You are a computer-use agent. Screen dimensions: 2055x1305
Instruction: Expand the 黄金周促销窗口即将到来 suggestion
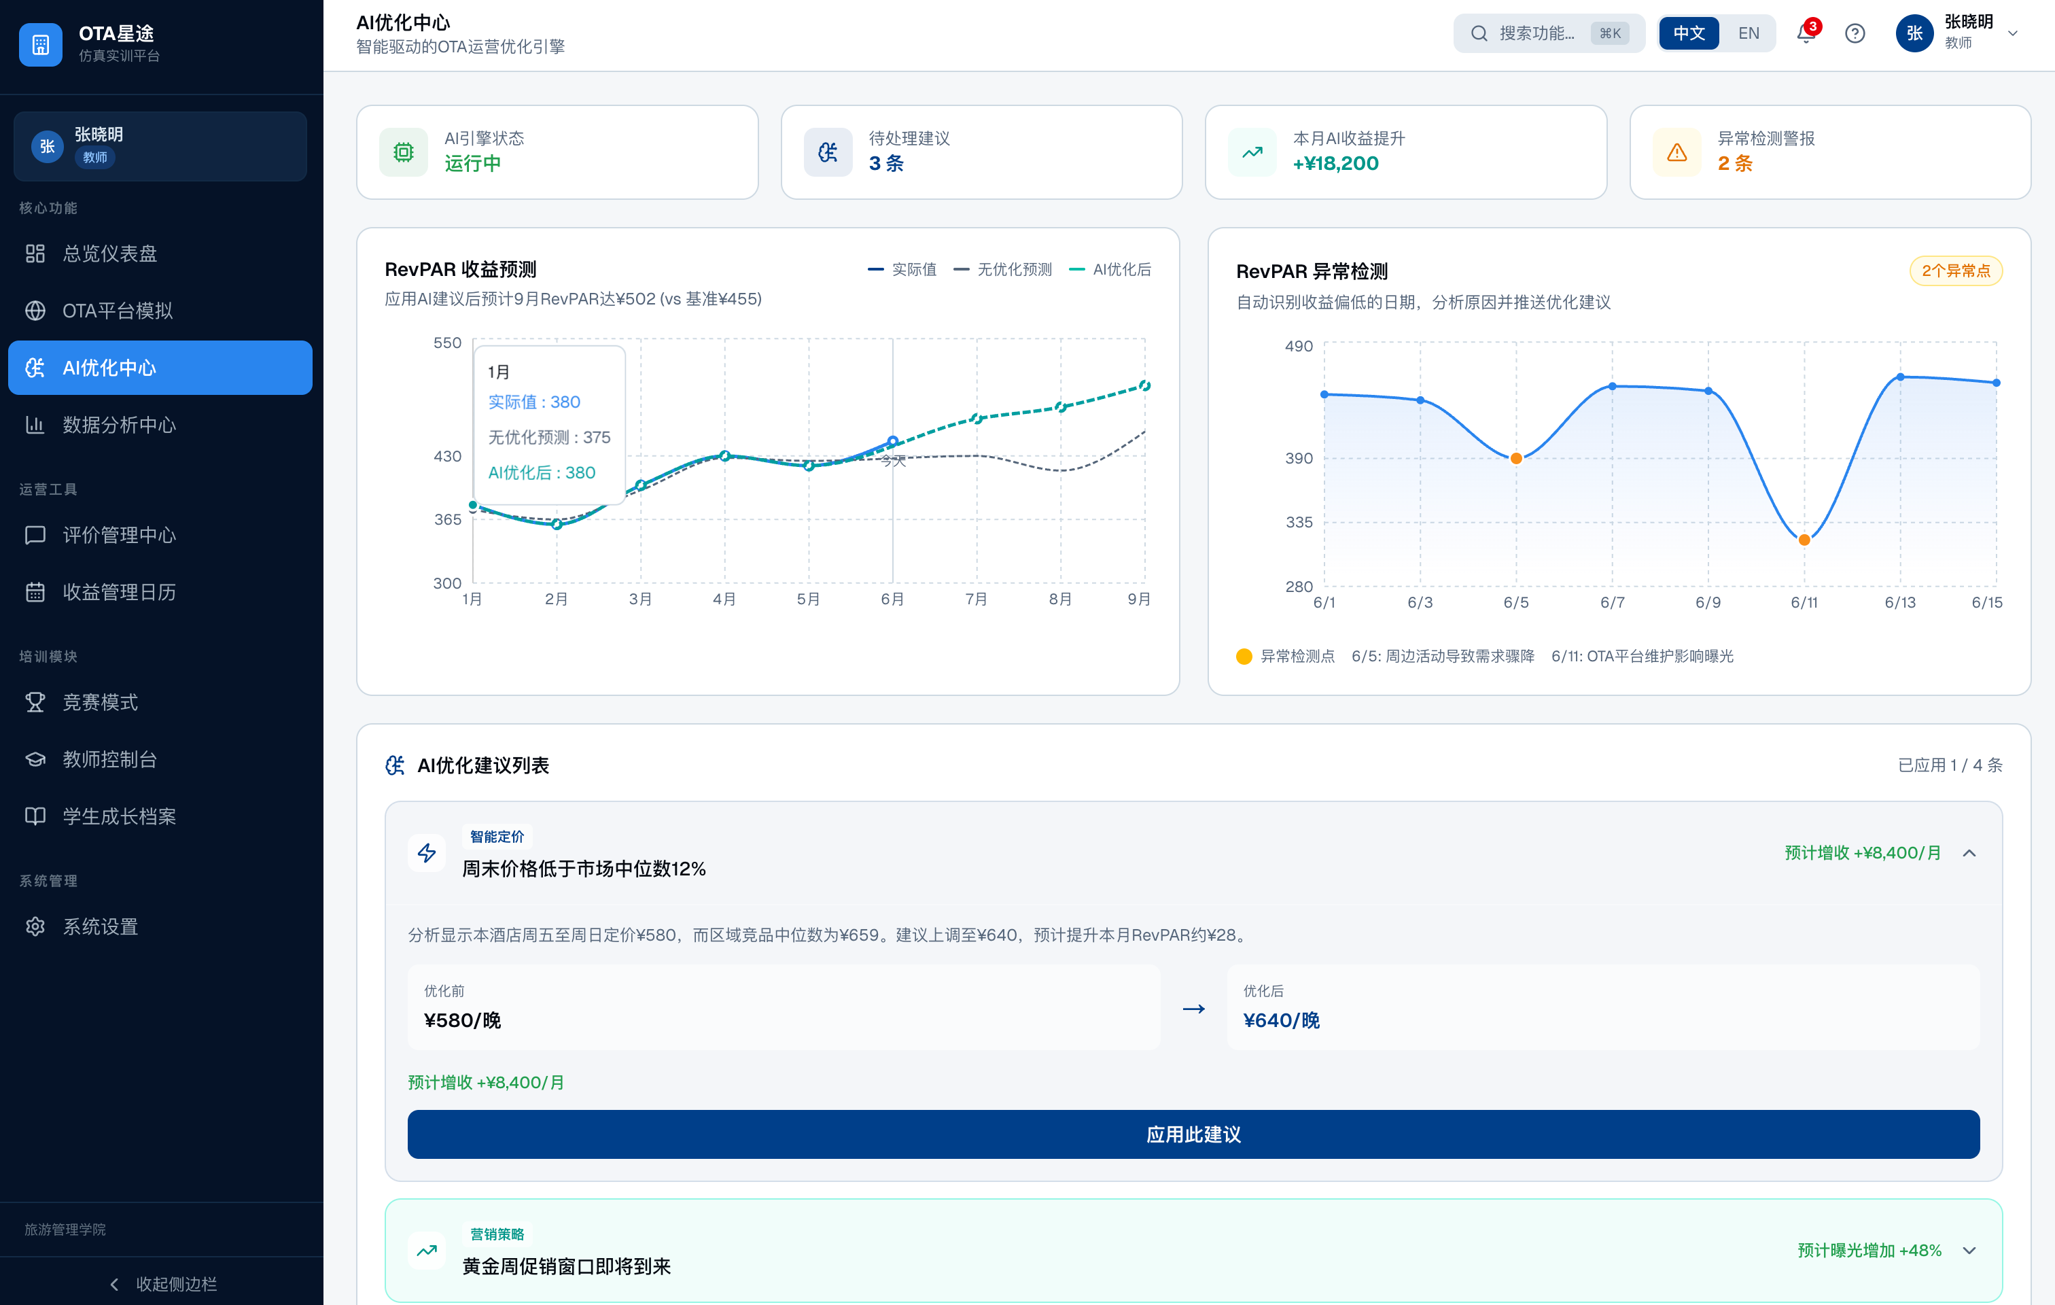(1969, 1251)
